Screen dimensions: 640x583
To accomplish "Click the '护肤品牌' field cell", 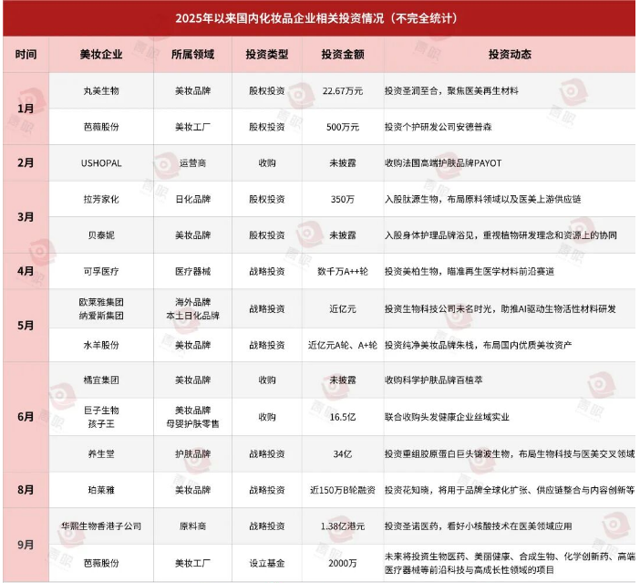I will coord(192,453).
